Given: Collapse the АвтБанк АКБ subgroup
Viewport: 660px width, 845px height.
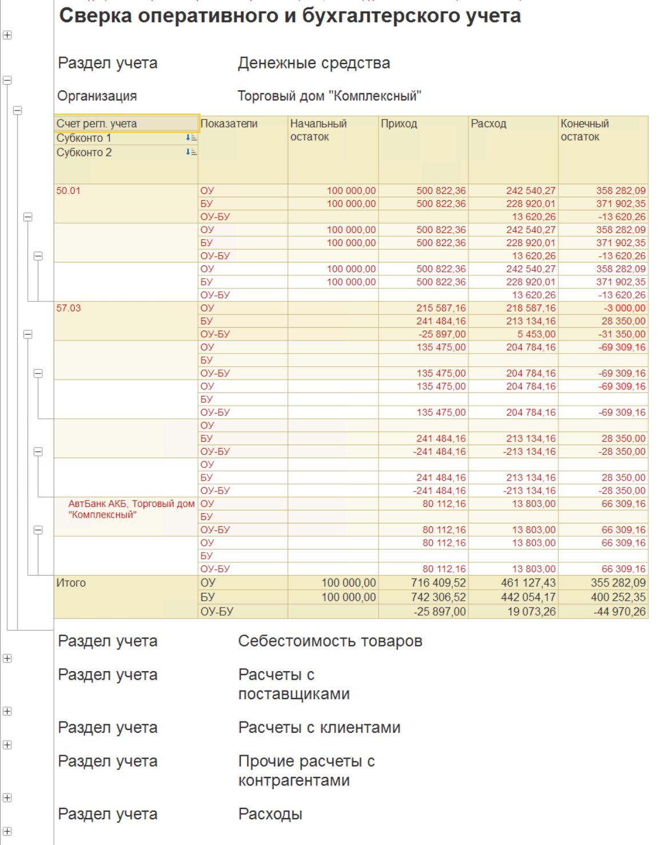Looking at the screenshot, I should pos(38,530).
